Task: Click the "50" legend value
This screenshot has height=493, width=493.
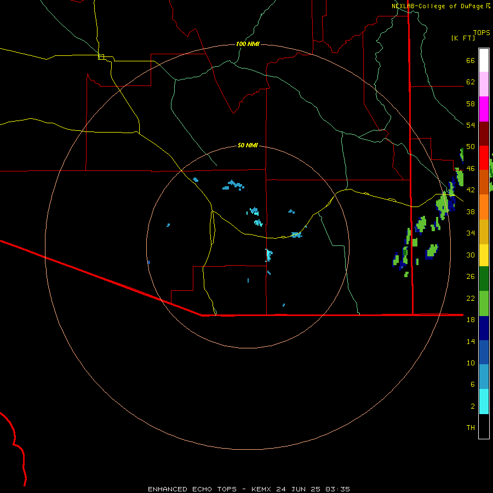Action: 471,147
